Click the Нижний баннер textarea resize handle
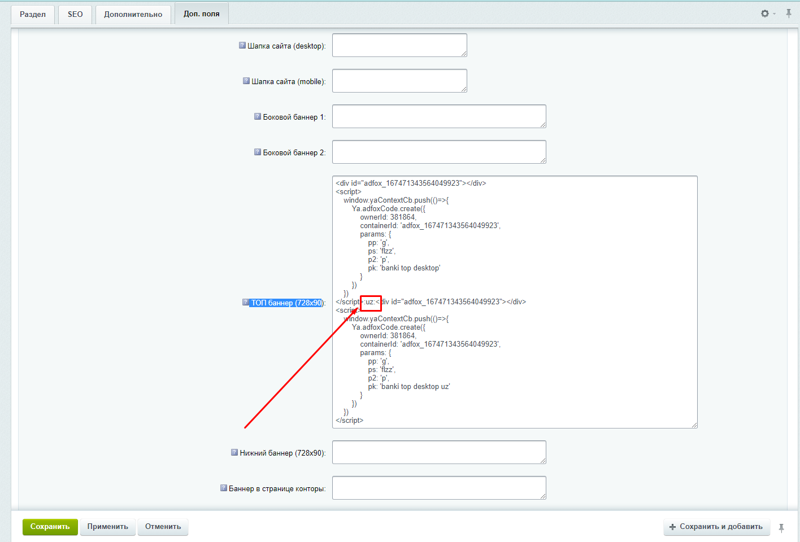The height and width of the screenshot is (542, 800). (x=543, y=461)
